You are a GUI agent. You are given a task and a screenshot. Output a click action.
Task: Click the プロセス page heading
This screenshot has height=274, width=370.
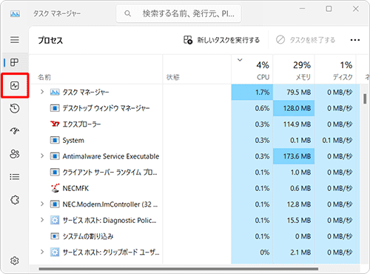click(x=50, y=40)
